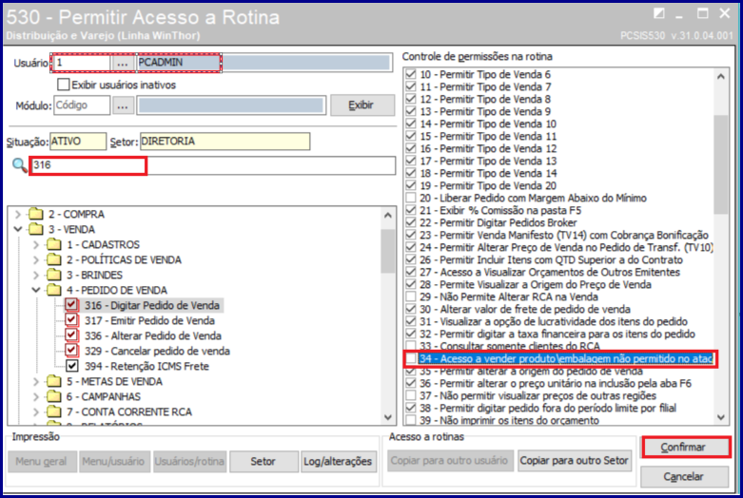The height and width of the screenshot is (498, 743).
Task: Toggle Exibir usuários inativos checkbox
Action: pos(63,85)
